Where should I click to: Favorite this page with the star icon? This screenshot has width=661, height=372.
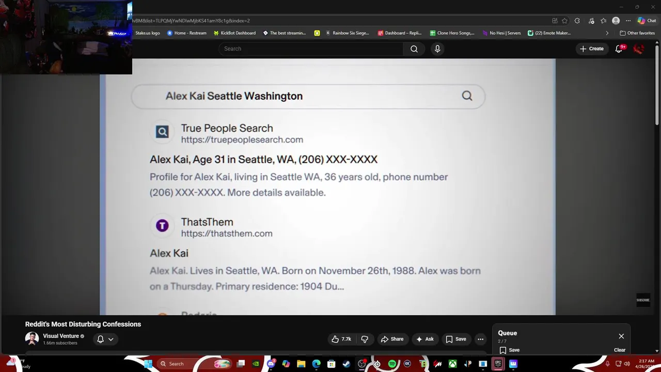tap(564, 21)
